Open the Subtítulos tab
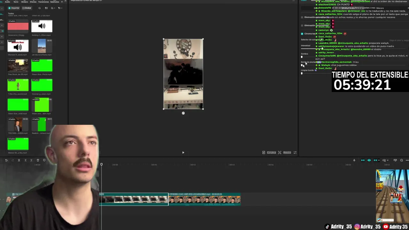The height and width of the screenshot is (230, 409). click(x=55, y=2)
